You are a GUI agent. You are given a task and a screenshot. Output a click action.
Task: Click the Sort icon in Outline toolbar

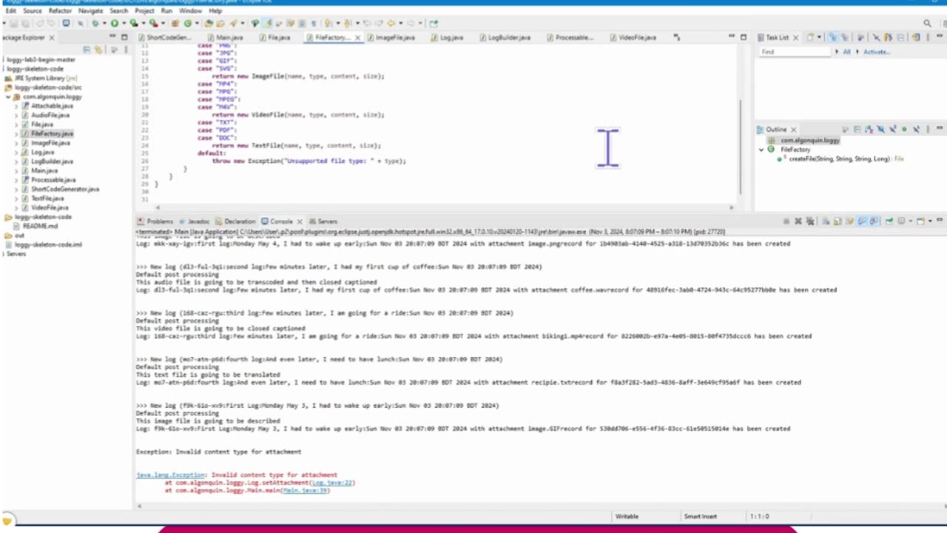point(869,129)
